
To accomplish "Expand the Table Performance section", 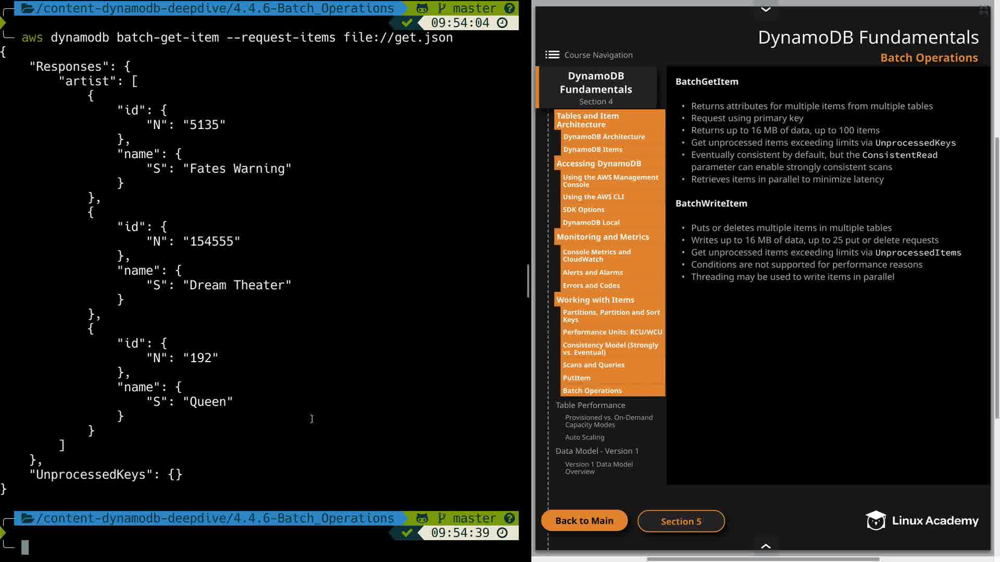I will pyautogui.click(x=590, y=405).
